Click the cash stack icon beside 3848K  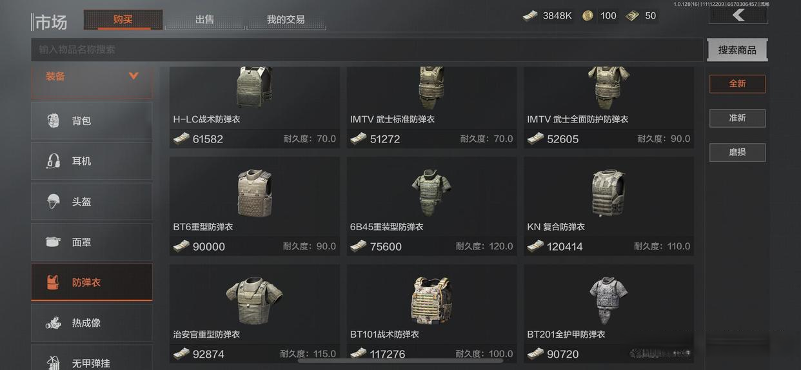(x=530, y=15)
